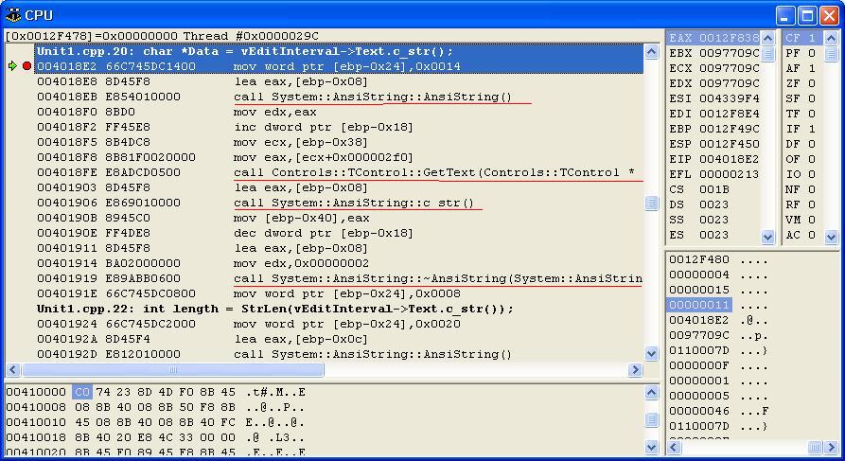Click the red breakpoint dot at 004018E2
The image size is (845, 461).
pyautogui.click(x=26, y=66)
